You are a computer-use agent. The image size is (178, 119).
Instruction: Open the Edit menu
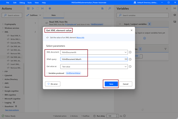point(15,2)
